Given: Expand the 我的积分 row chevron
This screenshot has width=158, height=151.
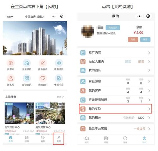Looking at the screenshot, I should 149,118.
